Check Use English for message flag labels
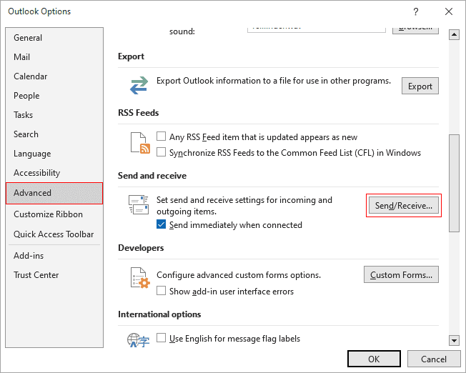Image resolution: width=466 pixels, height=373 pixels. [161, 338]
